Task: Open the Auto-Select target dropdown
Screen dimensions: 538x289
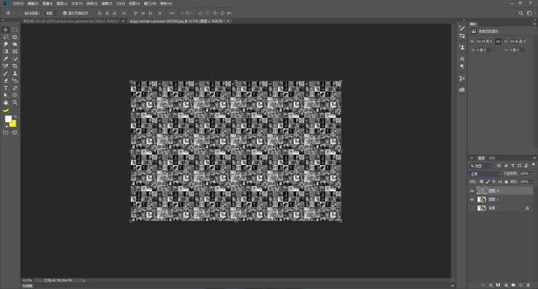Action: point(51,13)
